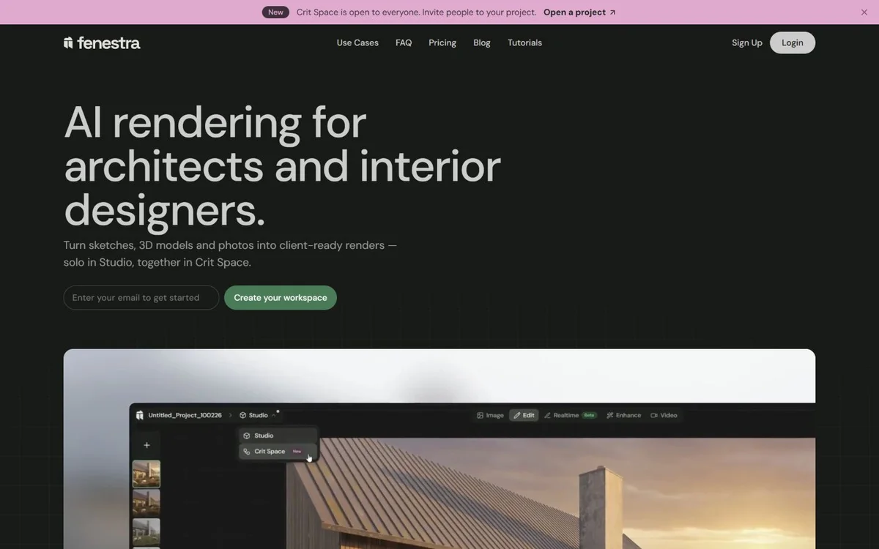Open the Enhance tab in demo toolbar
This screenshot has height=549, width=879.
tap(623, 415)
